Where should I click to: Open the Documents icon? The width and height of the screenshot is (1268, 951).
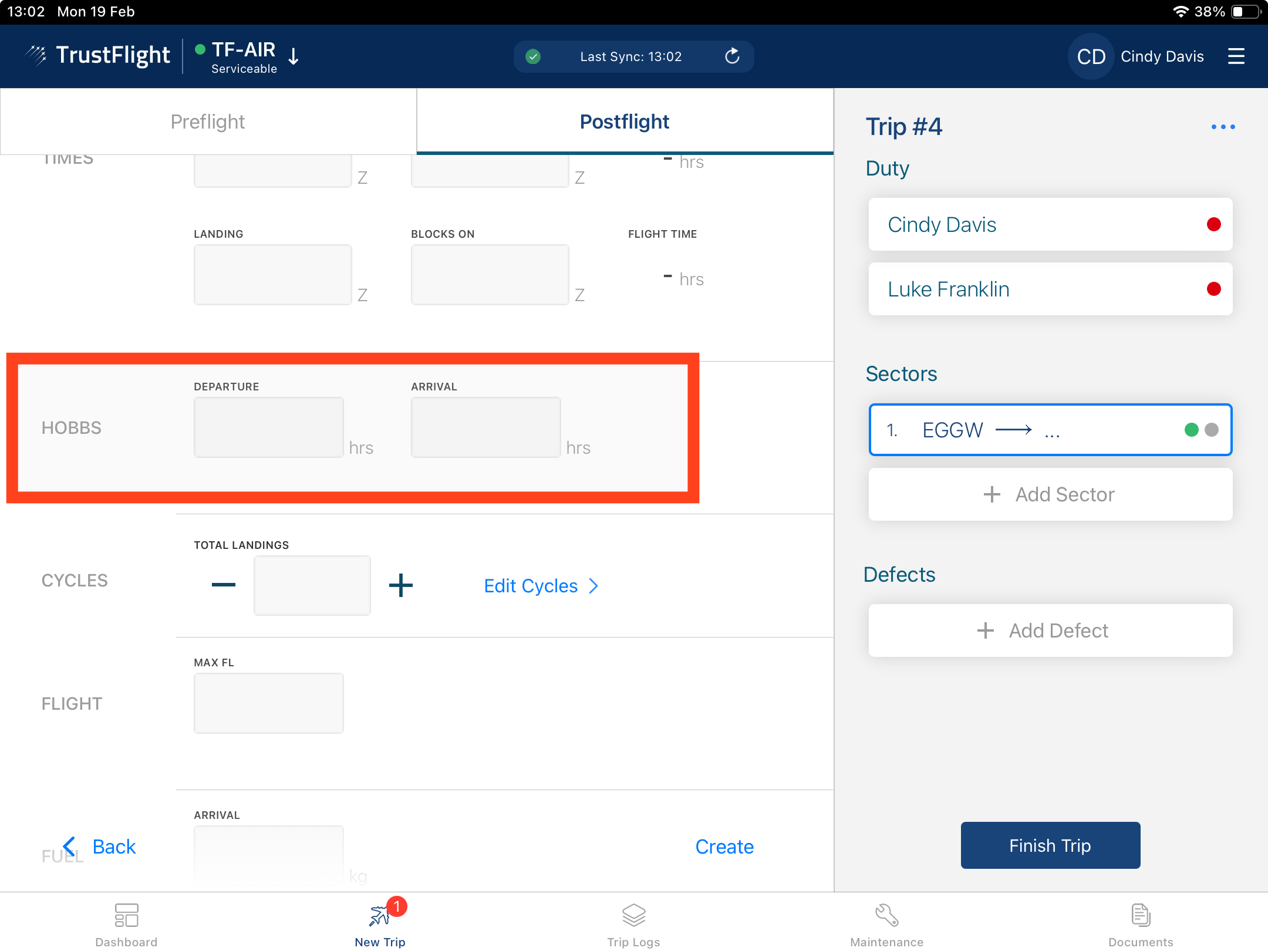[x=1140, y=915]
